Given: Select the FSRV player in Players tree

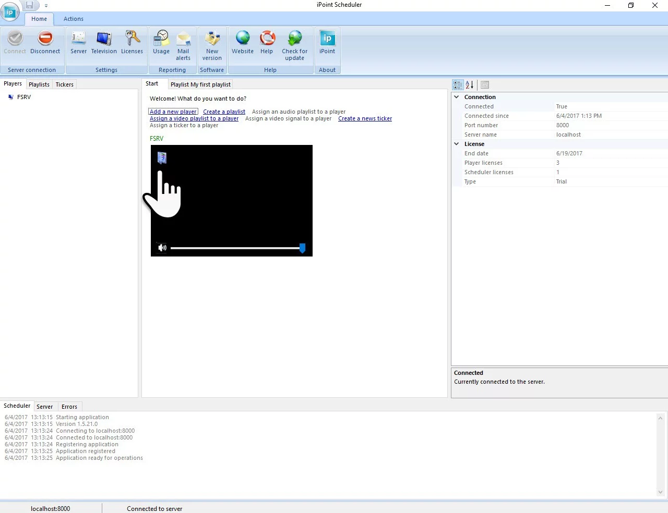Looking at the screenshot, I should point(23,97).
